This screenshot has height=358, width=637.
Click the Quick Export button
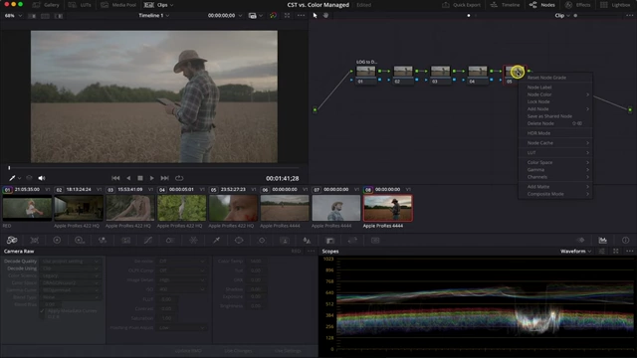click(461, 5)
